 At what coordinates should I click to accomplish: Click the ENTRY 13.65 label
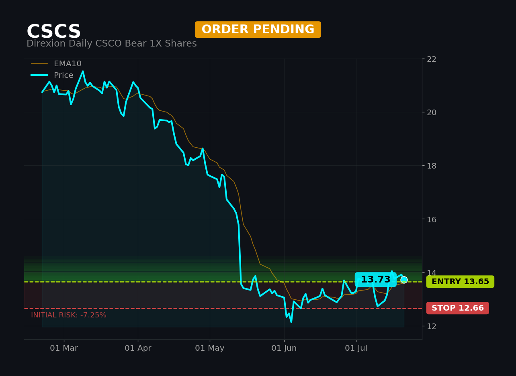tap(460, 282)
